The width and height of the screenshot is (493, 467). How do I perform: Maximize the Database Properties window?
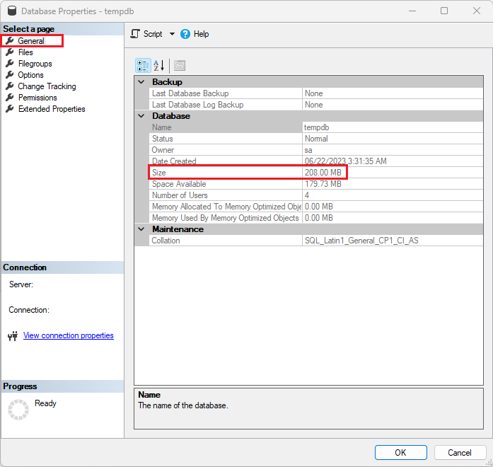point(444,11)
